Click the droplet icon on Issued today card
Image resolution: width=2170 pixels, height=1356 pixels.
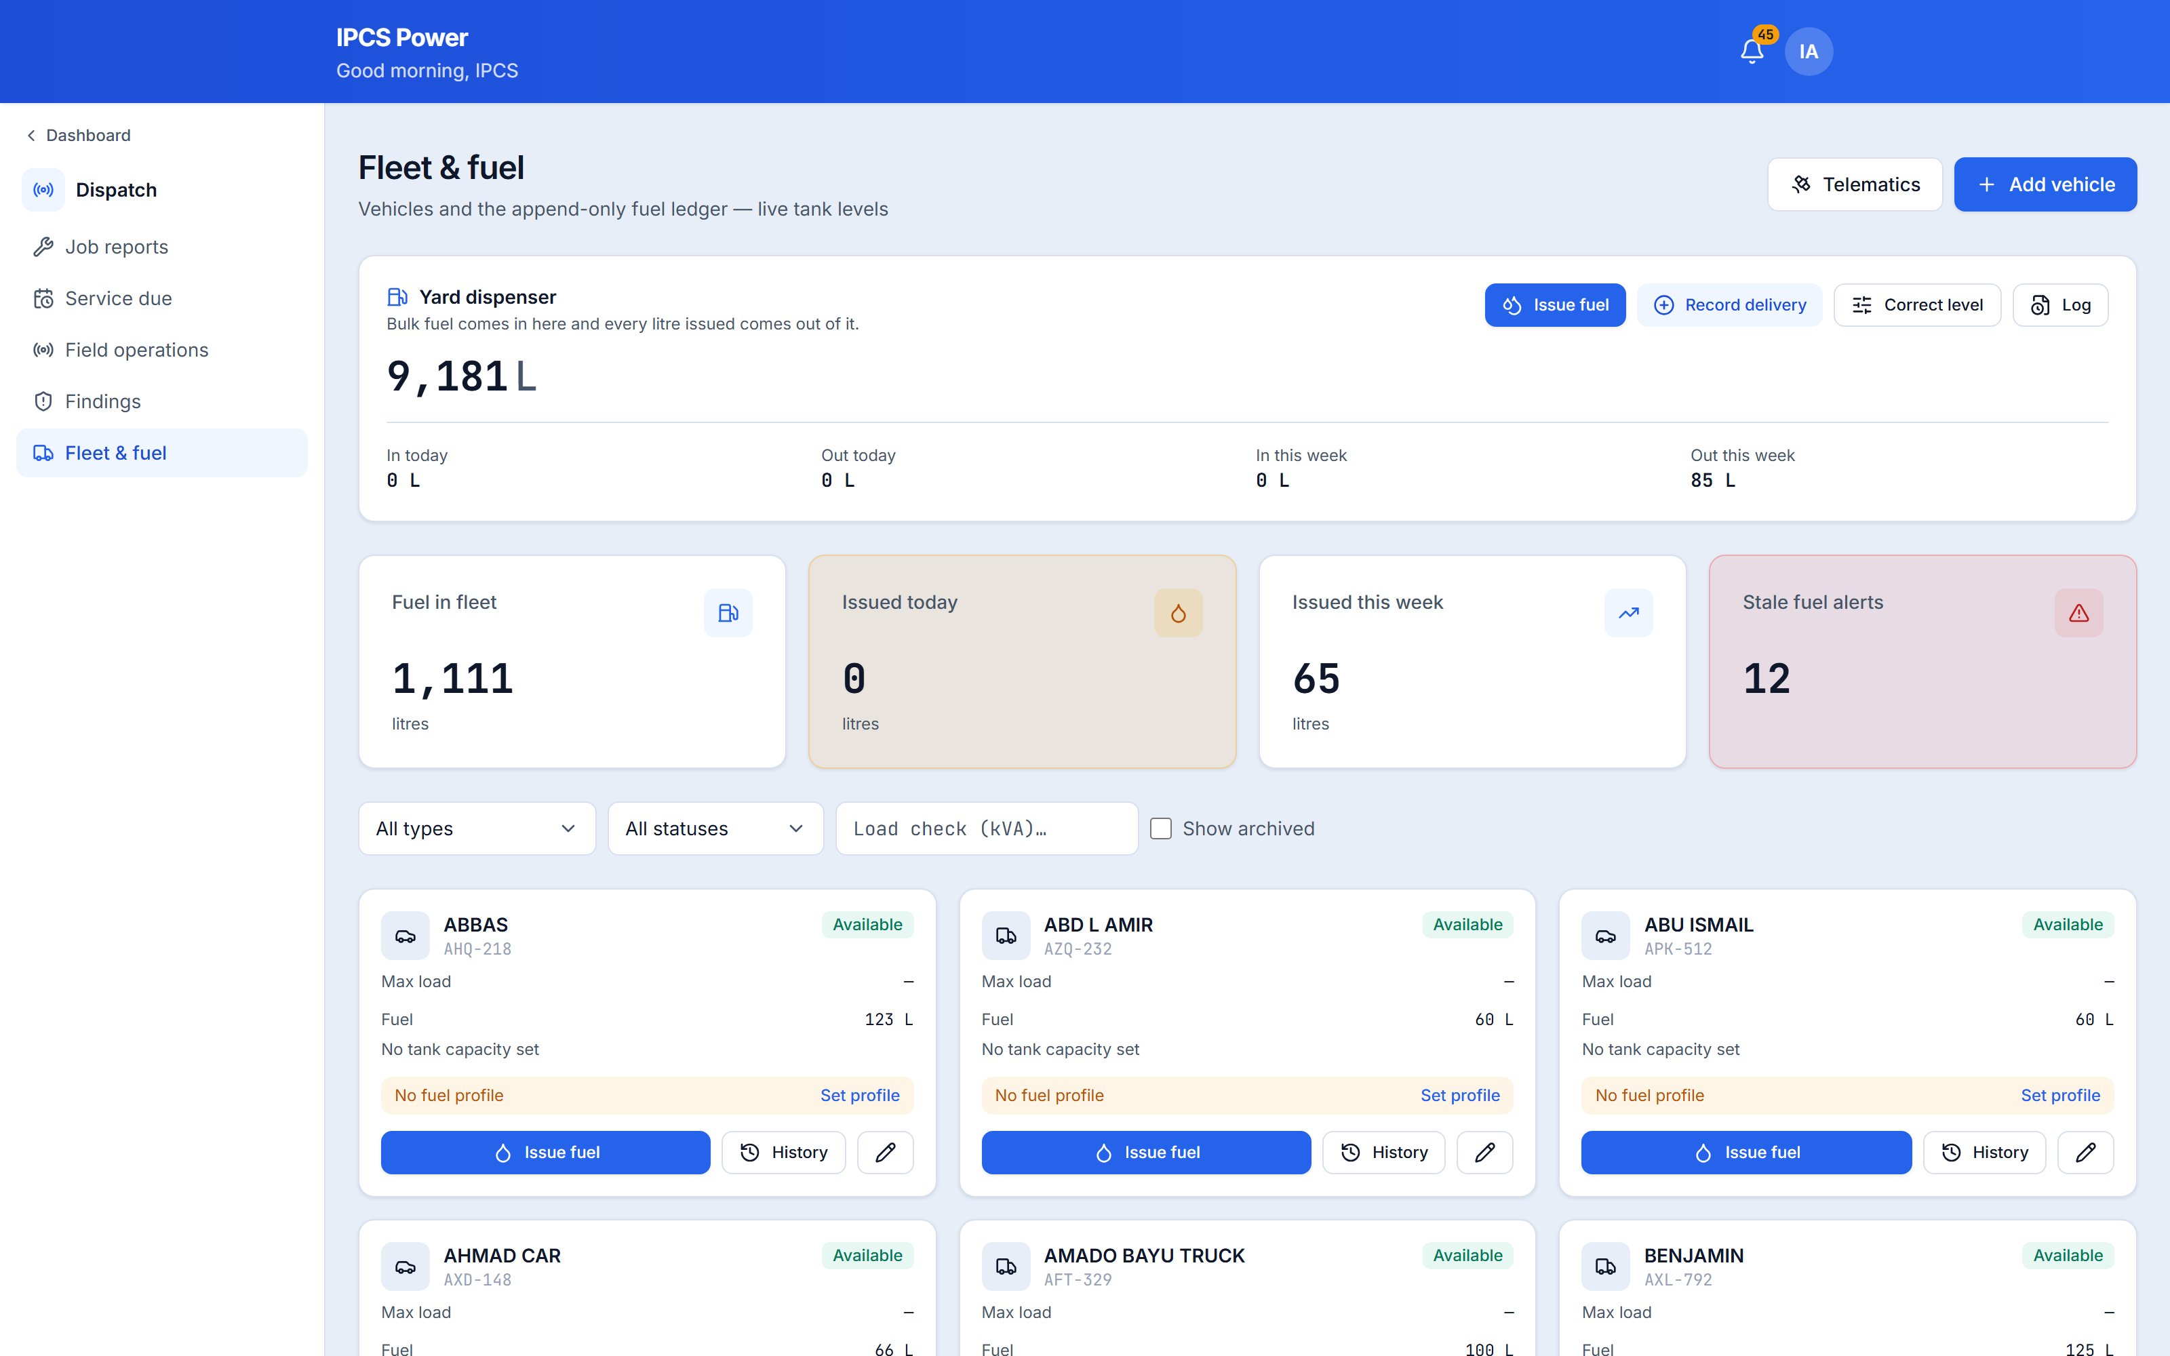1177,612
